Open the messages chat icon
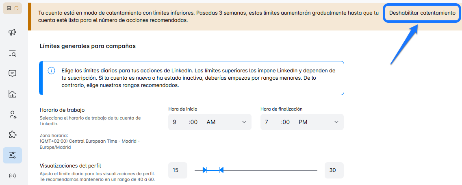This screenshot has height=185, width=462. [x=12, y=74]
